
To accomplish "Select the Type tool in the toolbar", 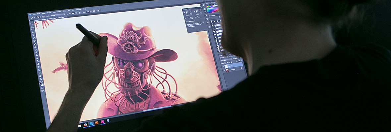I will (38, 67).
